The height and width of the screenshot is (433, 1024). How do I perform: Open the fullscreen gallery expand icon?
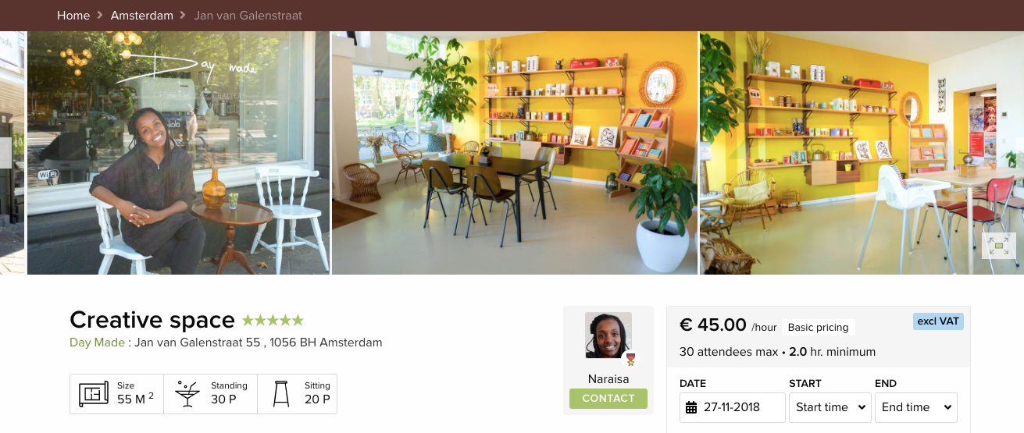tap(998, 247)
